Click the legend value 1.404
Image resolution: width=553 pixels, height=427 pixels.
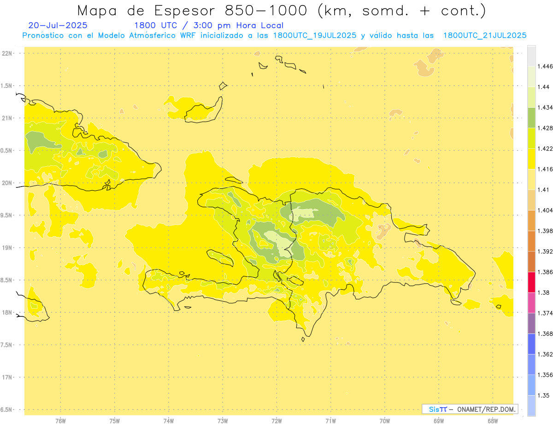(545, 210)
